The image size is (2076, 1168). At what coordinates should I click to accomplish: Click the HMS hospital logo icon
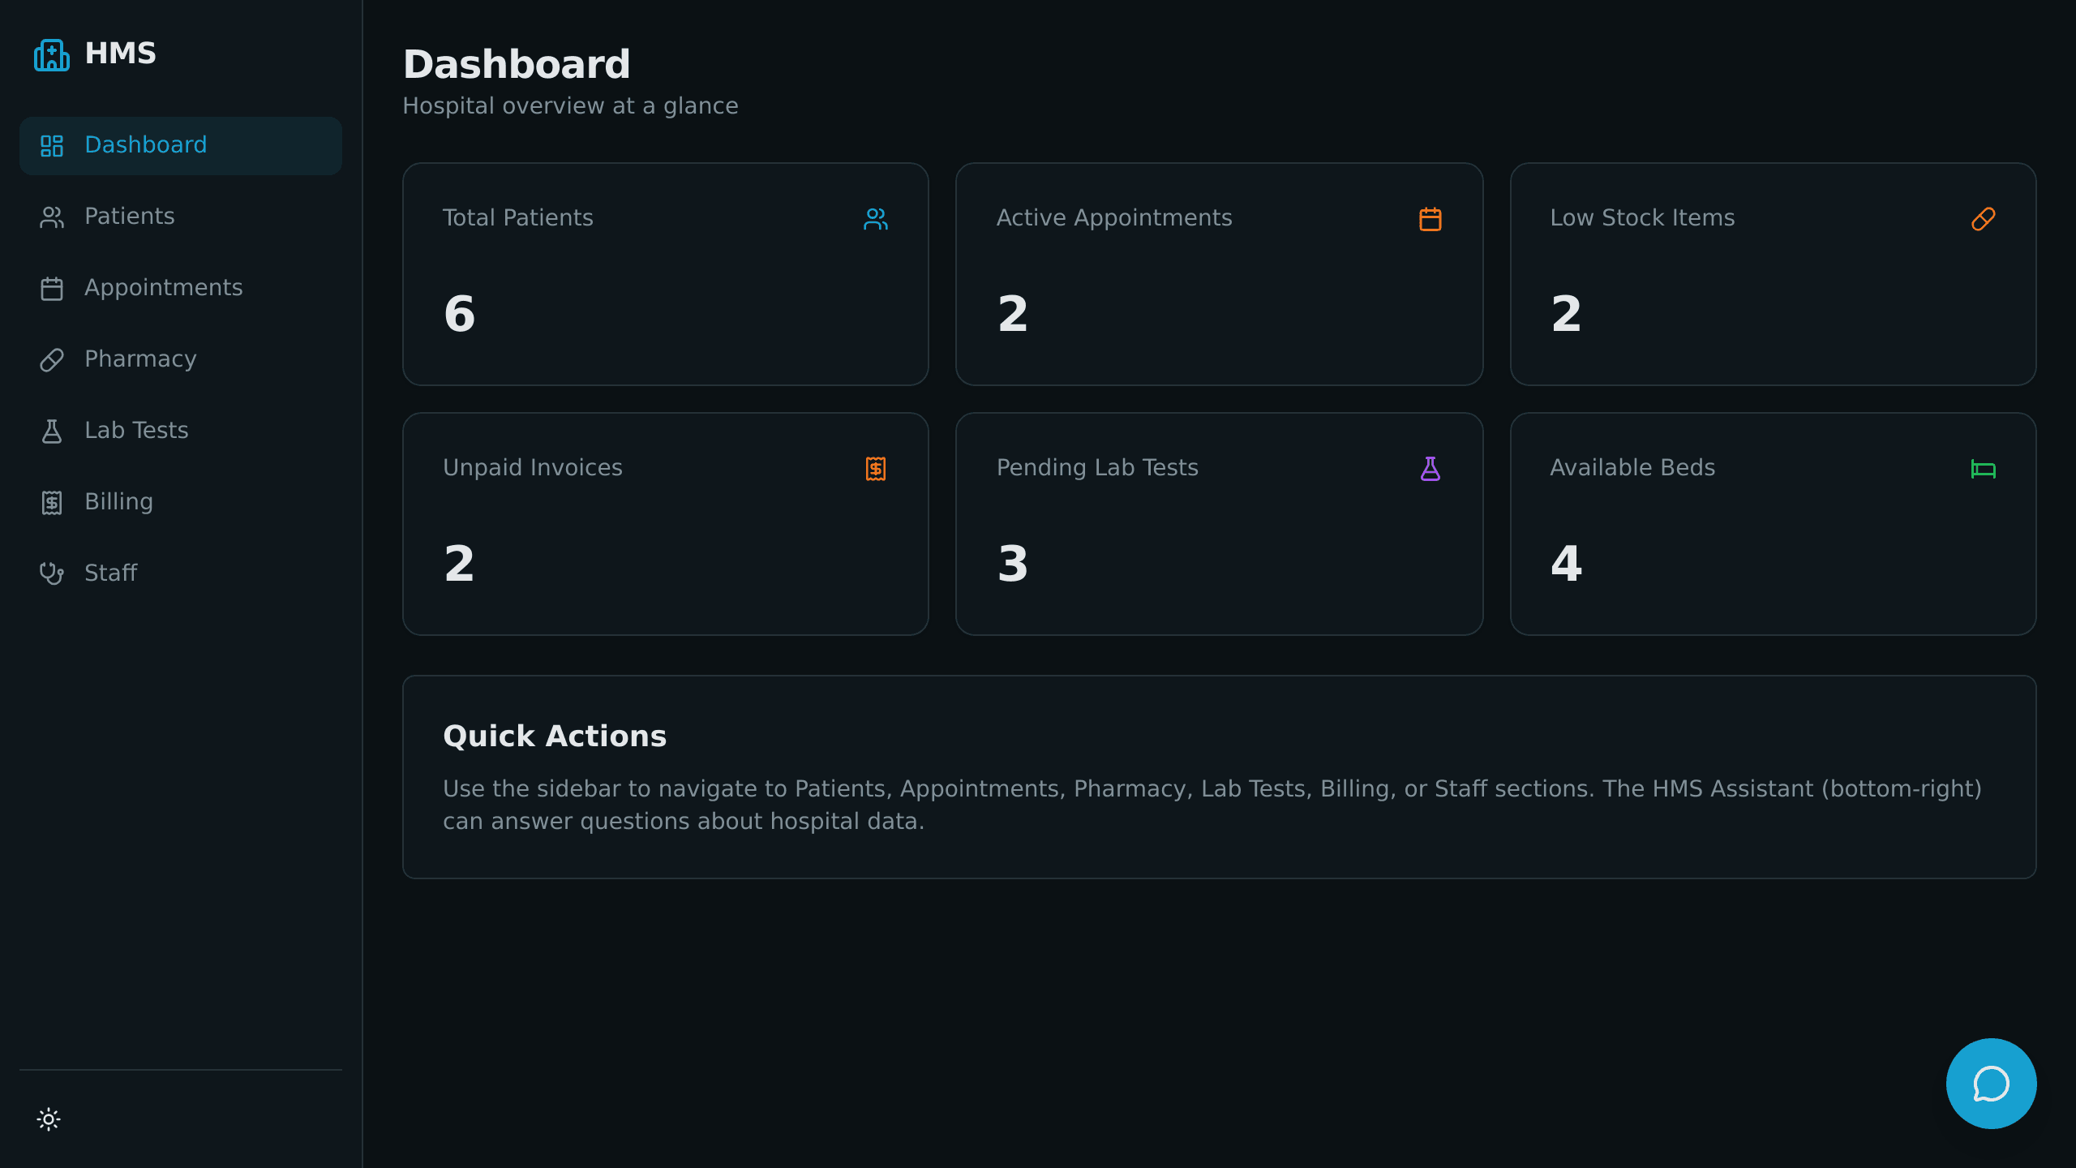(52, 54)
